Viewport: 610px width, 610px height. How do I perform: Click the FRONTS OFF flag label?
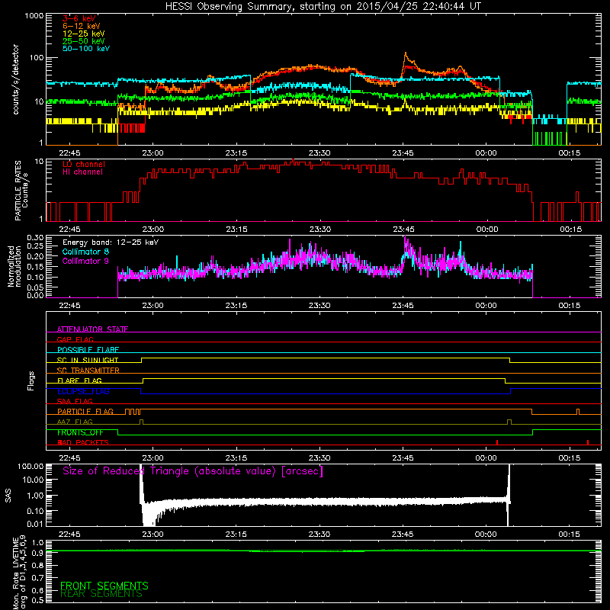(80, 432)
